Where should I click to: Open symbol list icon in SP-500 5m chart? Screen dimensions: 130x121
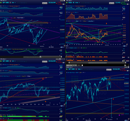pos(10,3)
